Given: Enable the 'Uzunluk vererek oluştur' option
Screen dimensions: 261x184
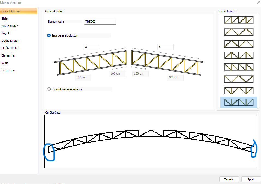Looking at the screenshot, I should 49,89.
